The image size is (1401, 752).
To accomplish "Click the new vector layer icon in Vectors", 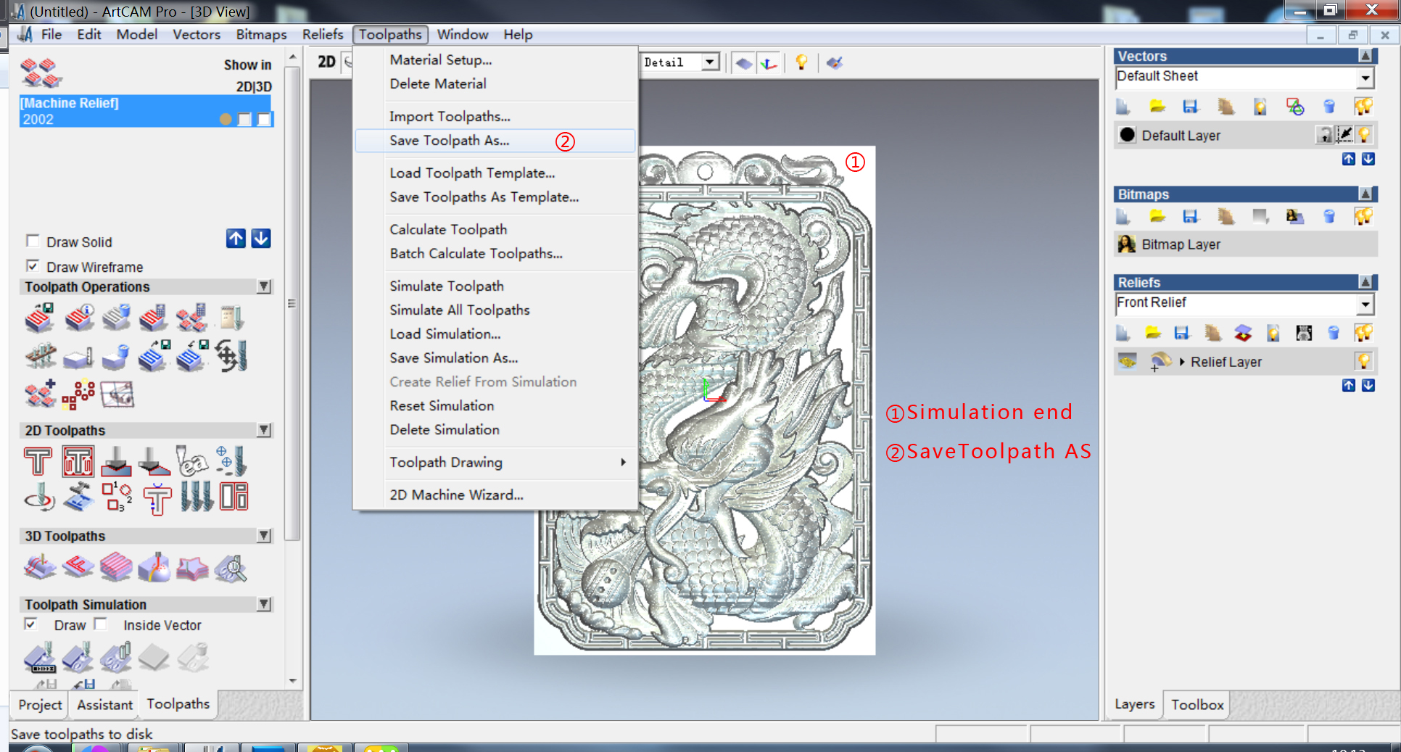I will (1123, 107).
